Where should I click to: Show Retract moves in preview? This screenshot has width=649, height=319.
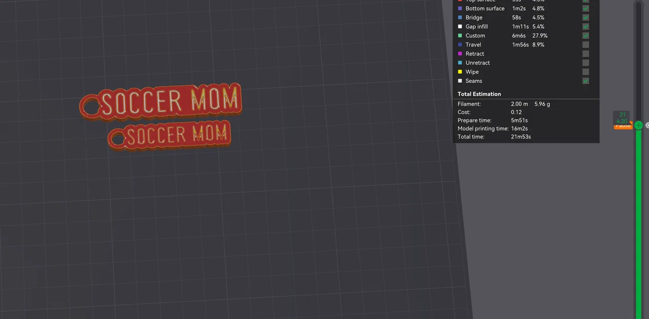tap(585, 54)
